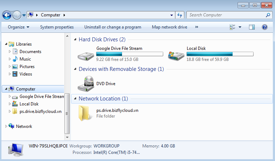This screenshot has height=161, width=275.
Task: Expand arrow after Computer in address bar
Action: click(x=64, y=15)
